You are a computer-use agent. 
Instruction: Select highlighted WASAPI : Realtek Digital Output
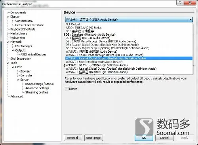129,59
